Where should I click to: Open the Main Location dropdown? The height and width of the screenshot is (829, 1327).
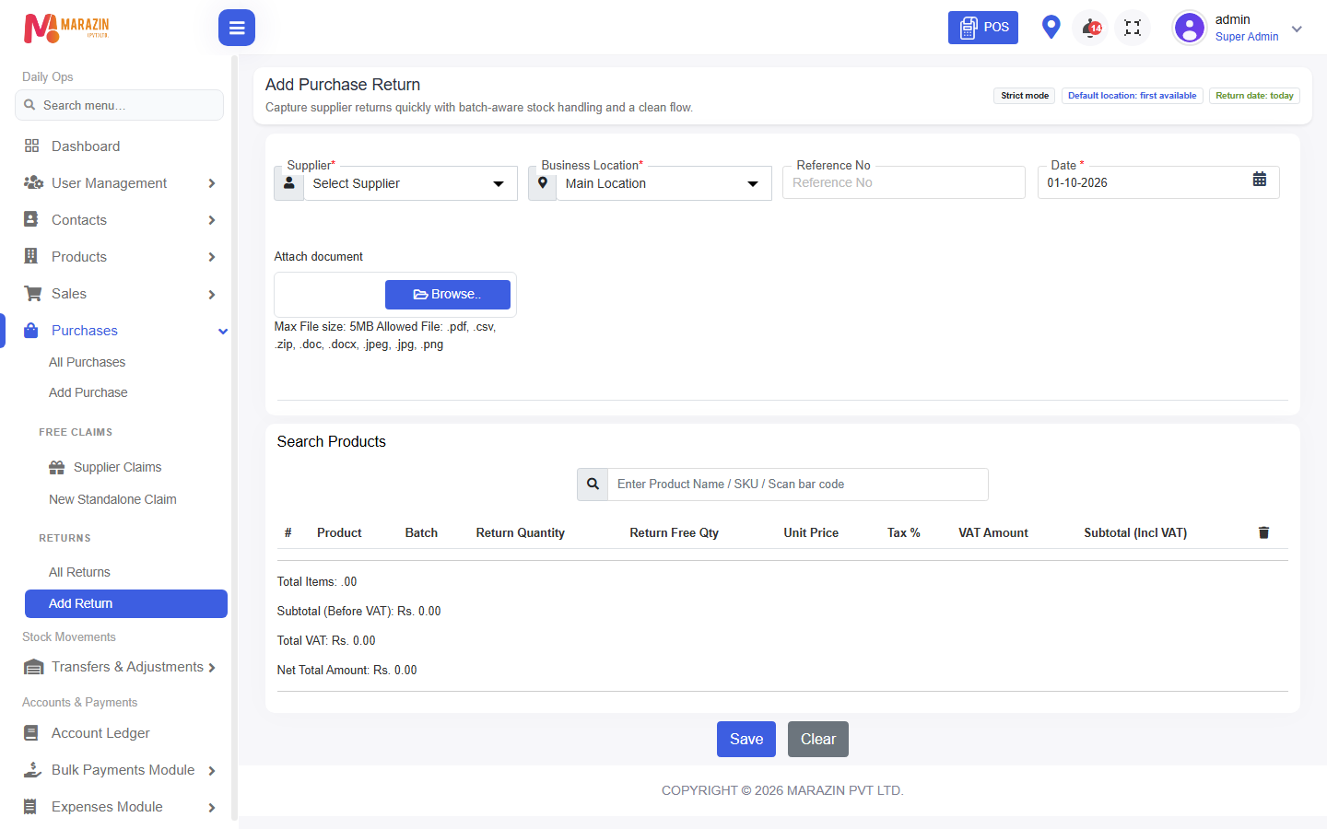[x=663, y=183]
